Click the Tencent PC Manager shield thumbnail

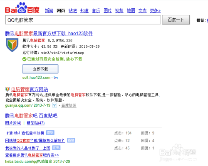12,45
